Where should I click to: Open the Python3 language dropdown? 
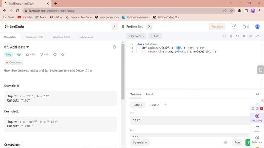coord(137,36)
